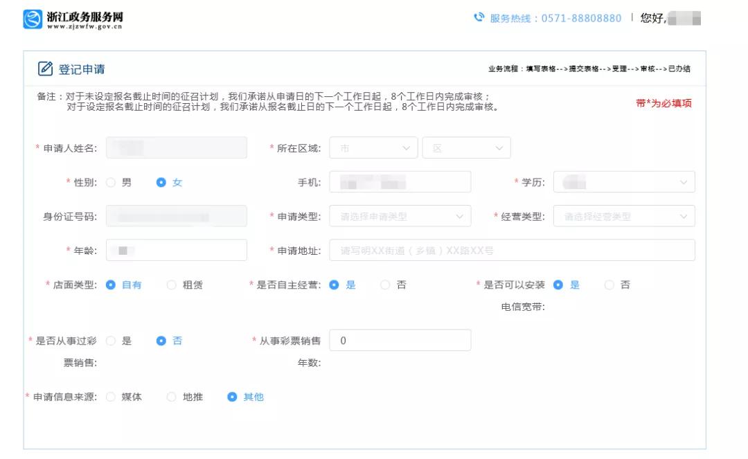The width and height of the screenshot is (748, 459).
Task: Open the 市 city dropdown
Action: (373, 147)
